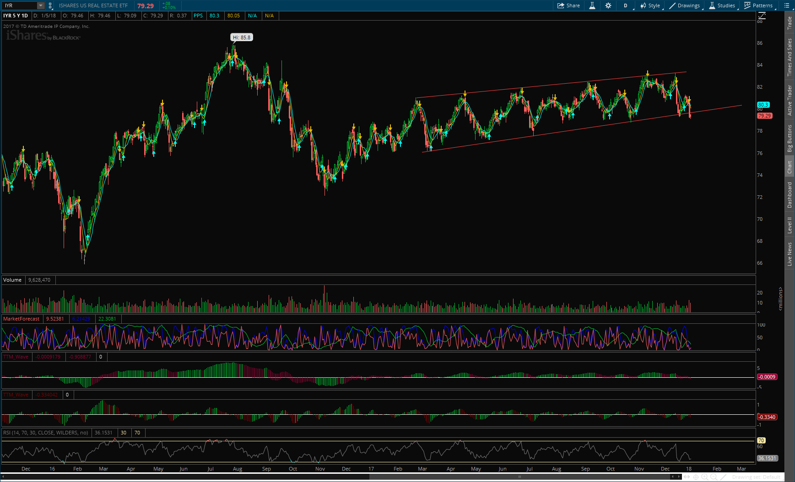795x482 pixels.
Task: Click the RSI study label
Action: coord(46,433)
